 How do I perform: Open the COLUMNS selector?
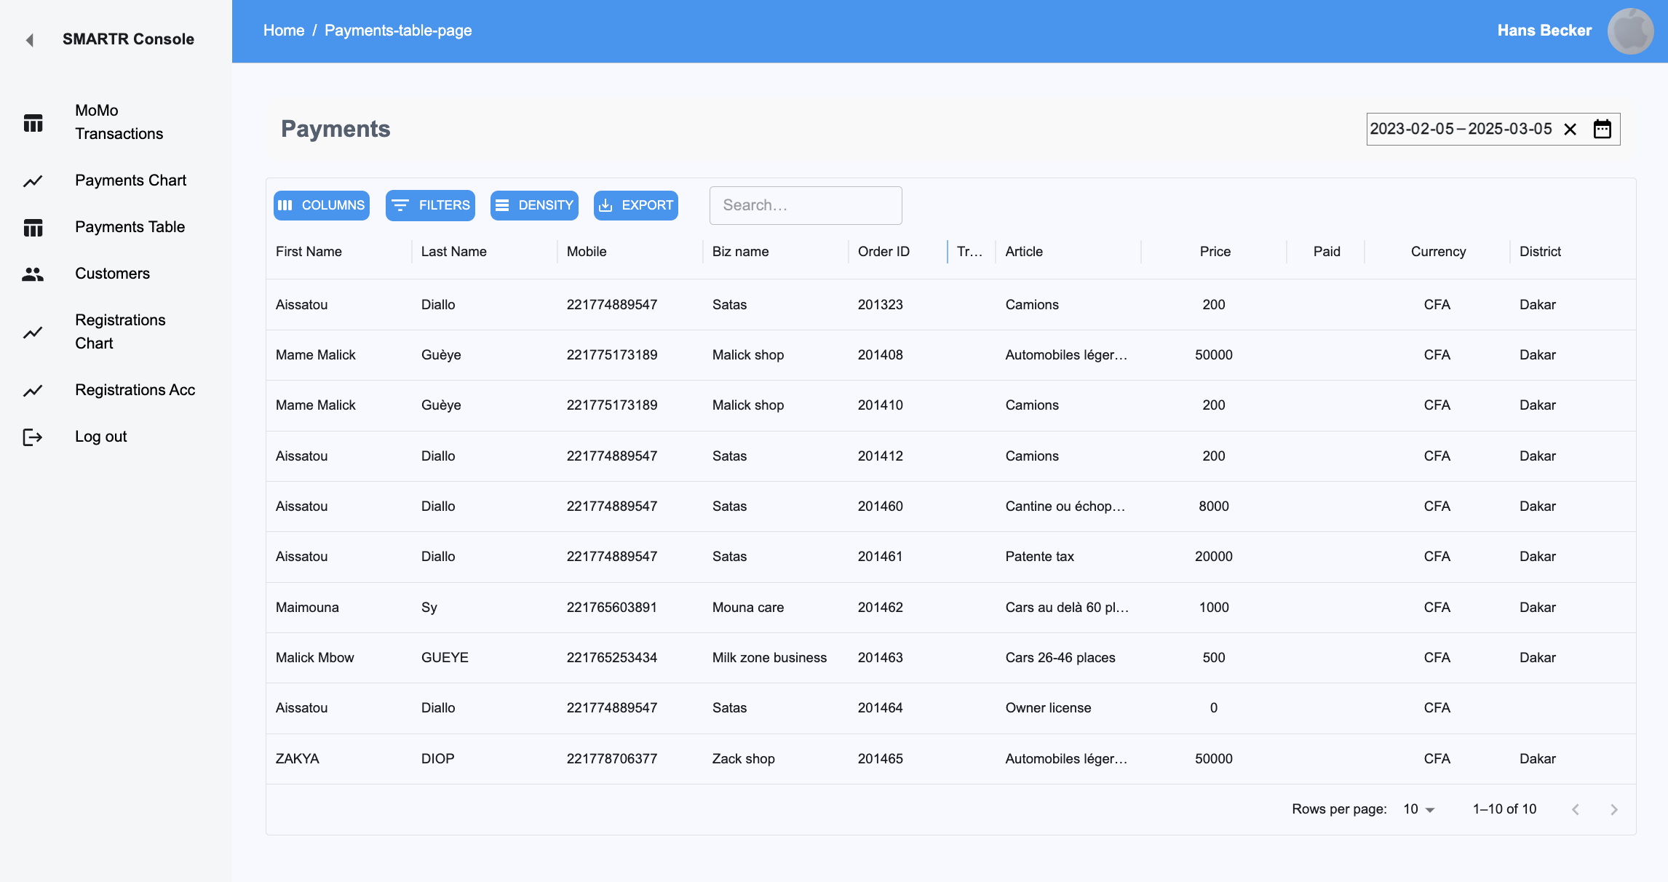point(321,205)
